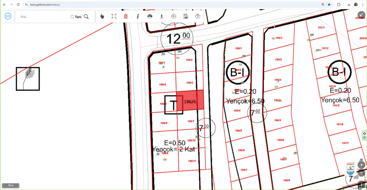Select the pointing hand pan tool
367x190 pixels.
(102, 16)
